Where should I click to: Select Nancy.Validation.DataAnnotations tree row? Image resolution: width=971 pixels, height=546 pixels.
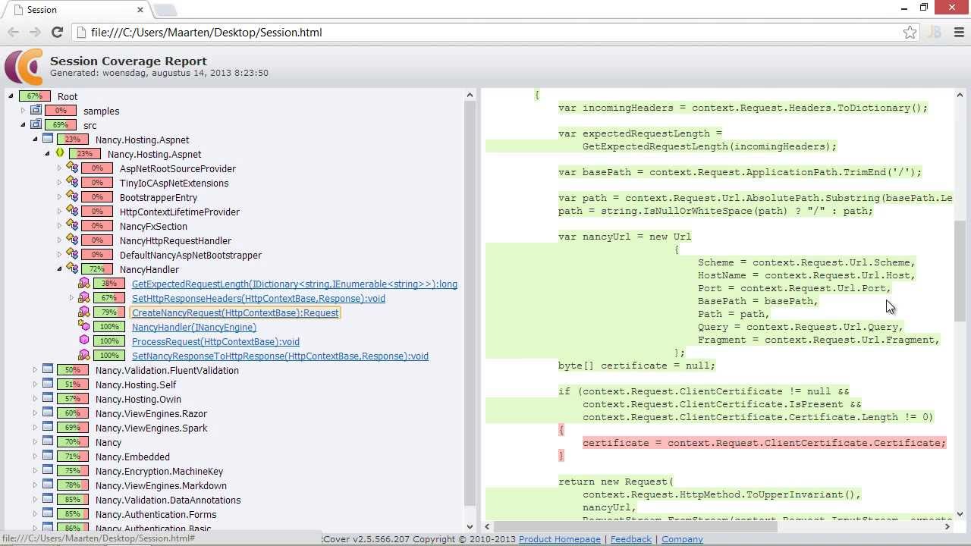click(168, 500)
